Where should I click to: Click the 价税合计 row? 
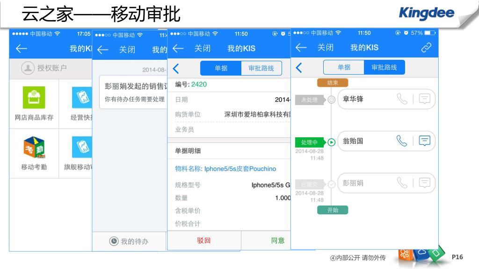229,224
